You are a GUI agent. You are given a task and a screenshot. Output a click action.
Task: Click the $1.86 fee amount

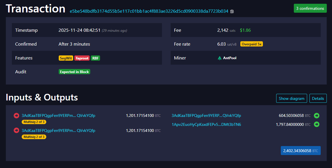[245, 30]
